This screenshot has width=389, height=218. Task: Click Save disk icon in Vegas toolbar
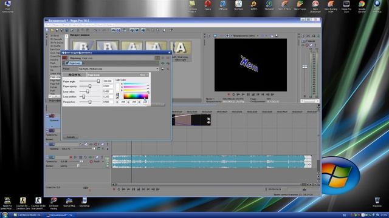(57, 30)
